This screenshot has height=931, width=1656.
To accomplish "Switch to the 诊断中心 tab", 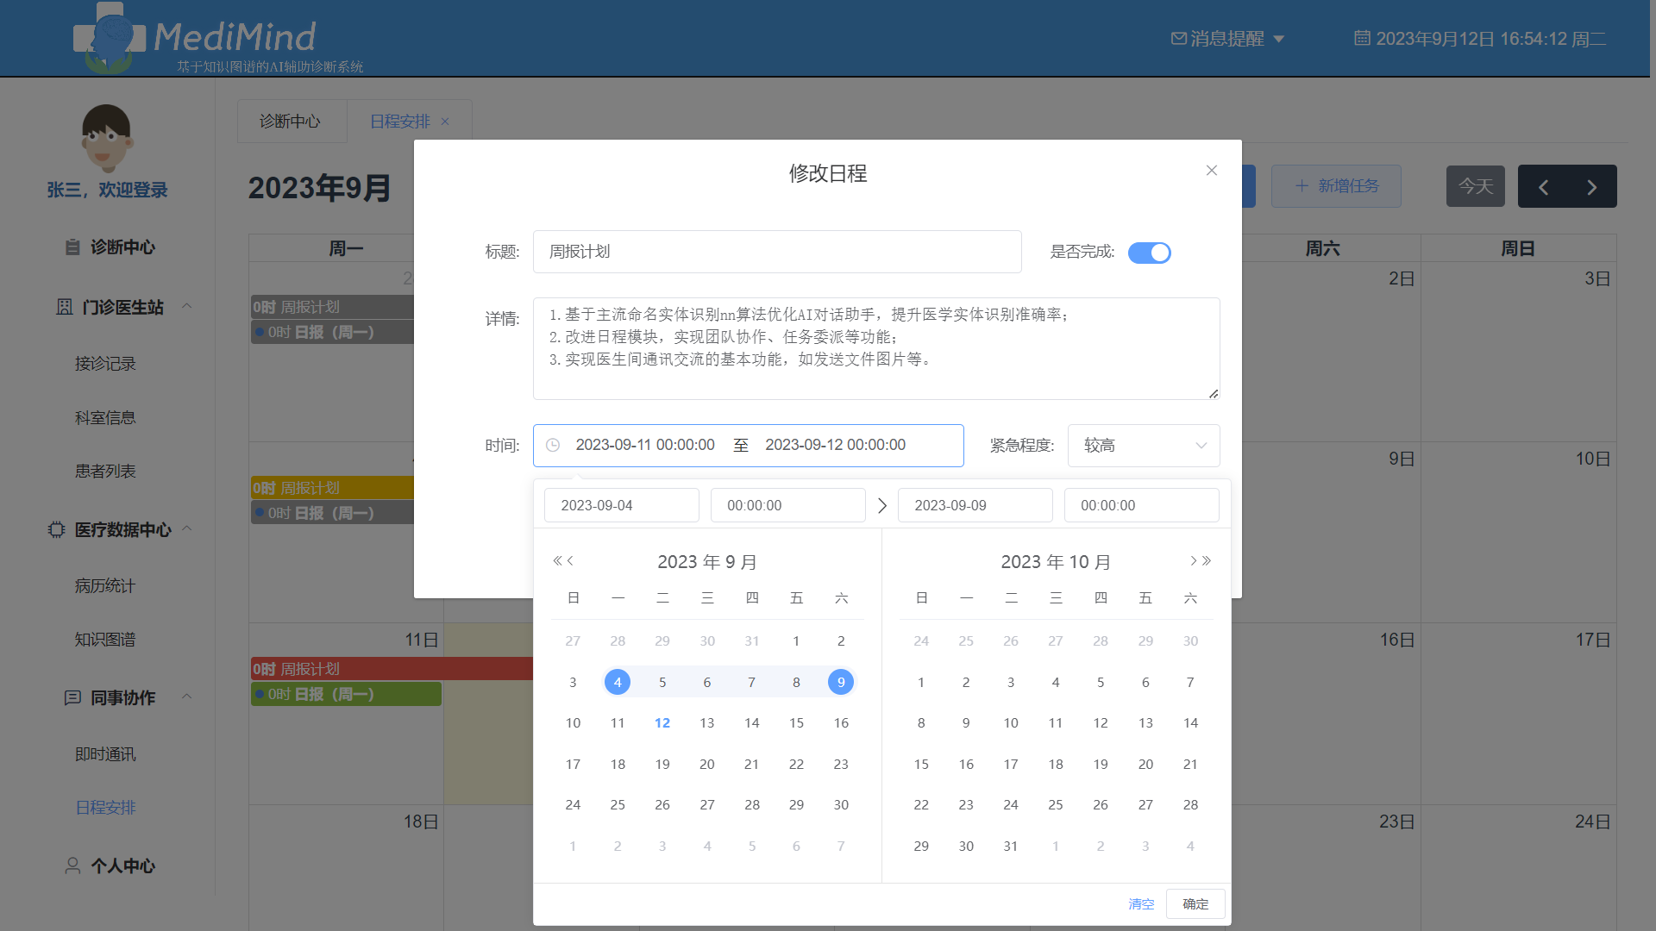I will [x=291, y=122].
